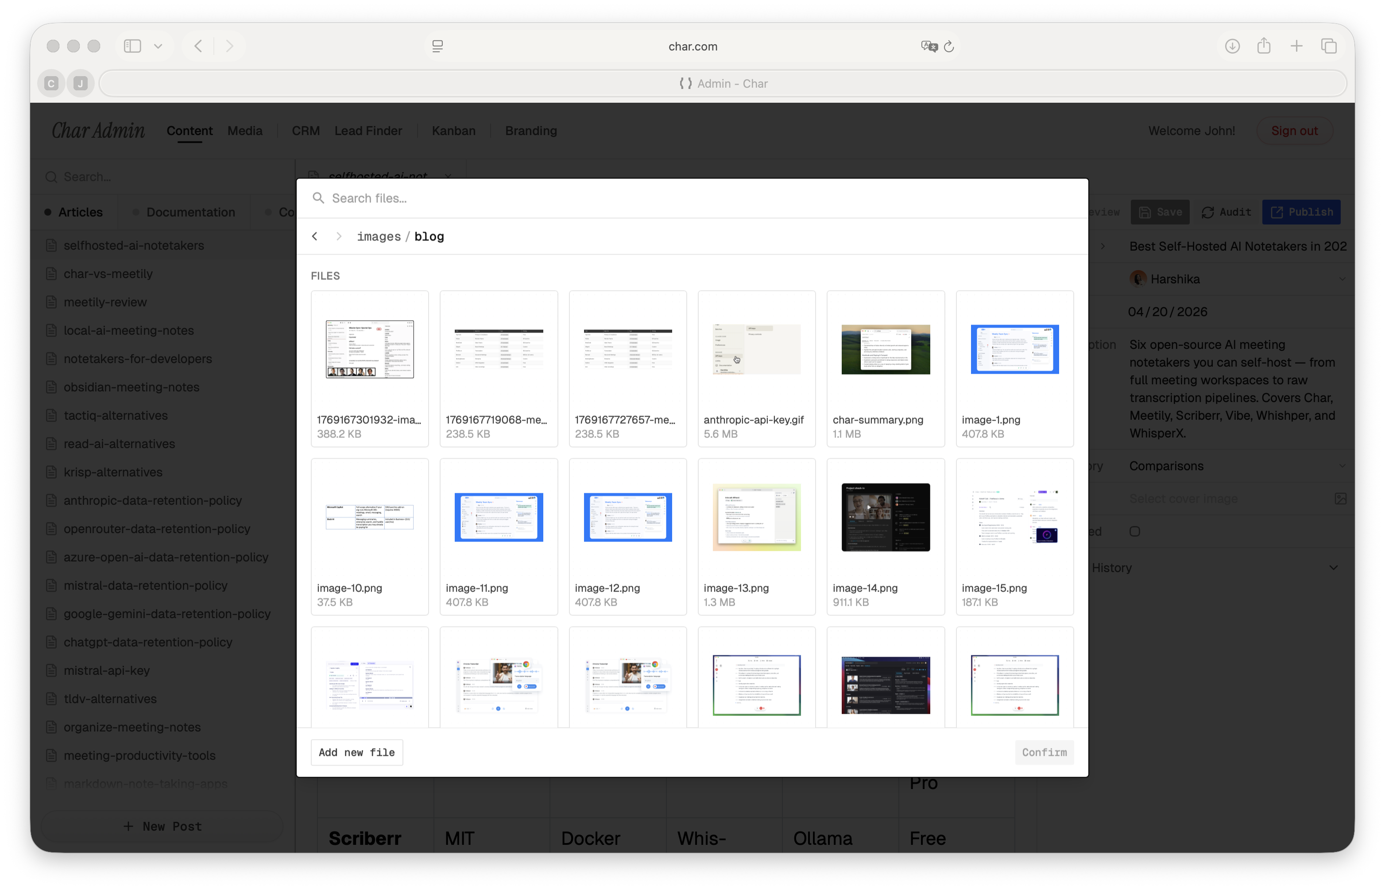Select image-12.png file
The image size is (1385, 890).
coord(627,537)
